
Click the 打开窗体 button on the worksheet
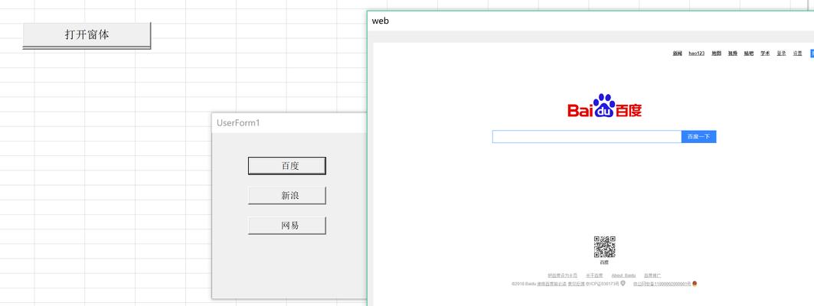87,35
